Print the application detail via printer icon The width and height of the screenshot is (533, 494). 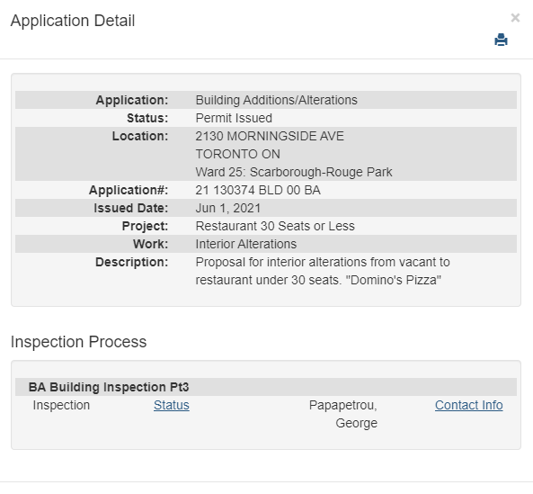pyautogui.click(x=501, y=40)
